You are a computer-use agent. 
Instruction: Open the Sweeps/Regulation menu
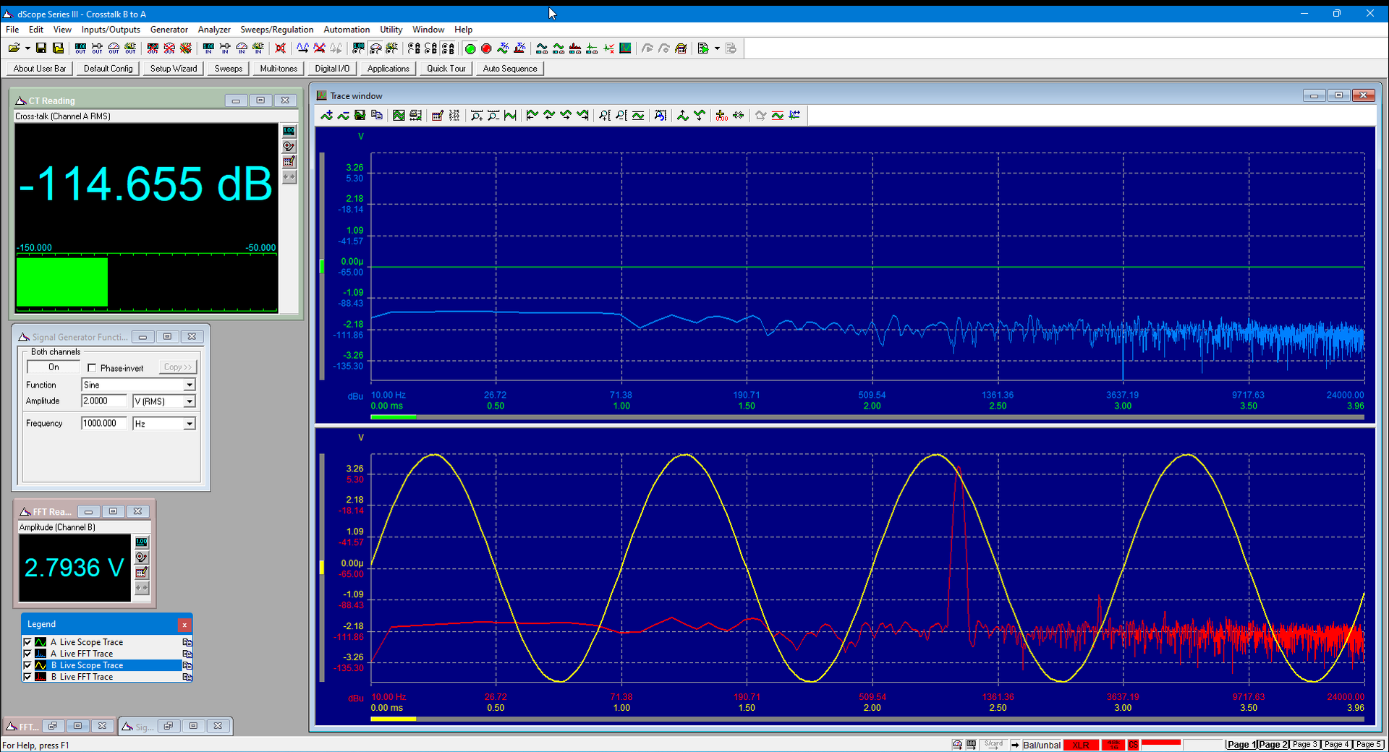click(x=277, y=30)
